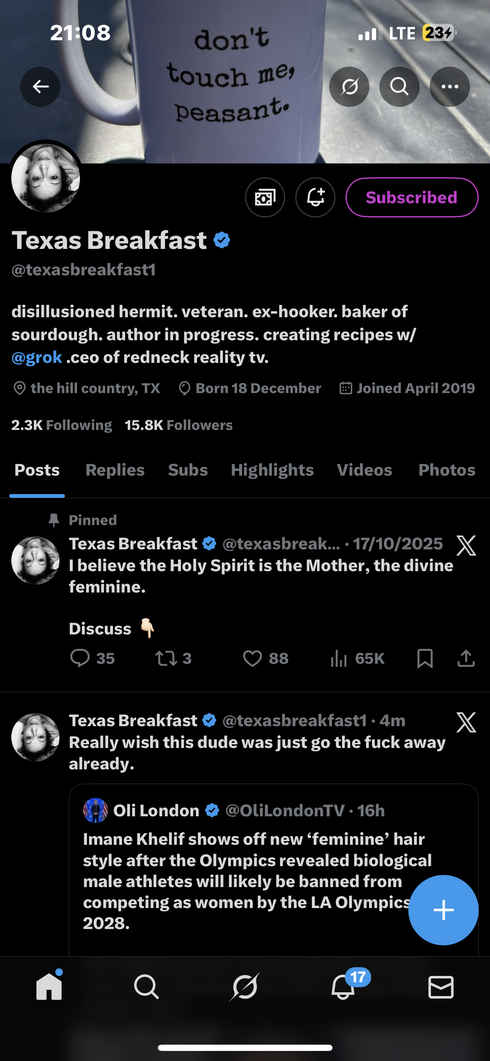The image size is (490, 1061).
Task: Tap the profile search magnifier icon
Action: (400, 87)
